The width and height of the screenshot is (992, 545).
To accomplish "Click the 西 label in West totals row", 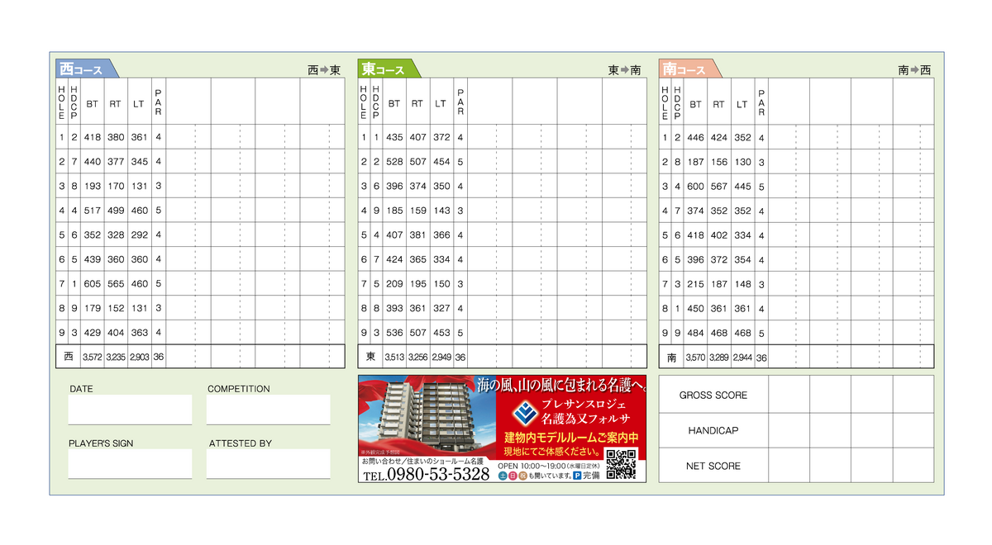I will click(69, 357).
